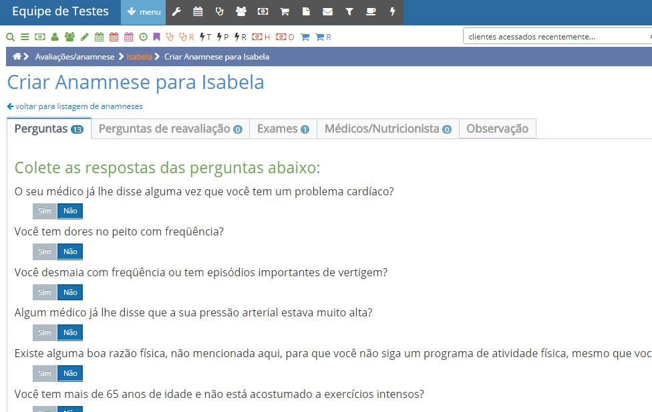The height and width of the screenshot is (412, 652).
Task: Click the wrench icon in top bar
Action: point(176,12)
